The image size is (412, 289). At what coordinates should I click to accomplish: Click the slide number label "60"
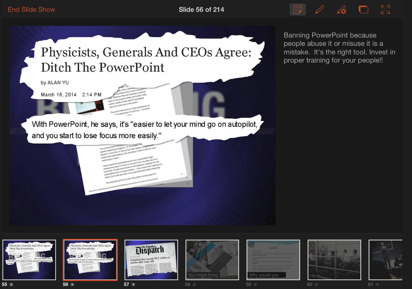[310, 284]
